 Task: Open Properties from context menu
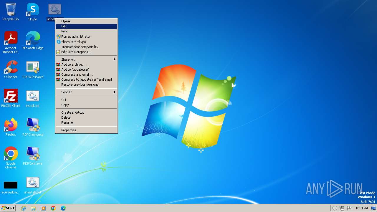pos(86,130)
